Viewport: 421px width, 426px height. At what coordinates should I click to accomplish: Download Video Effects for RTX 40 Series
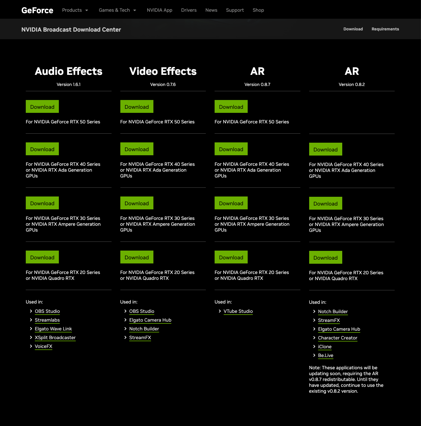click(x=137, y=149)
